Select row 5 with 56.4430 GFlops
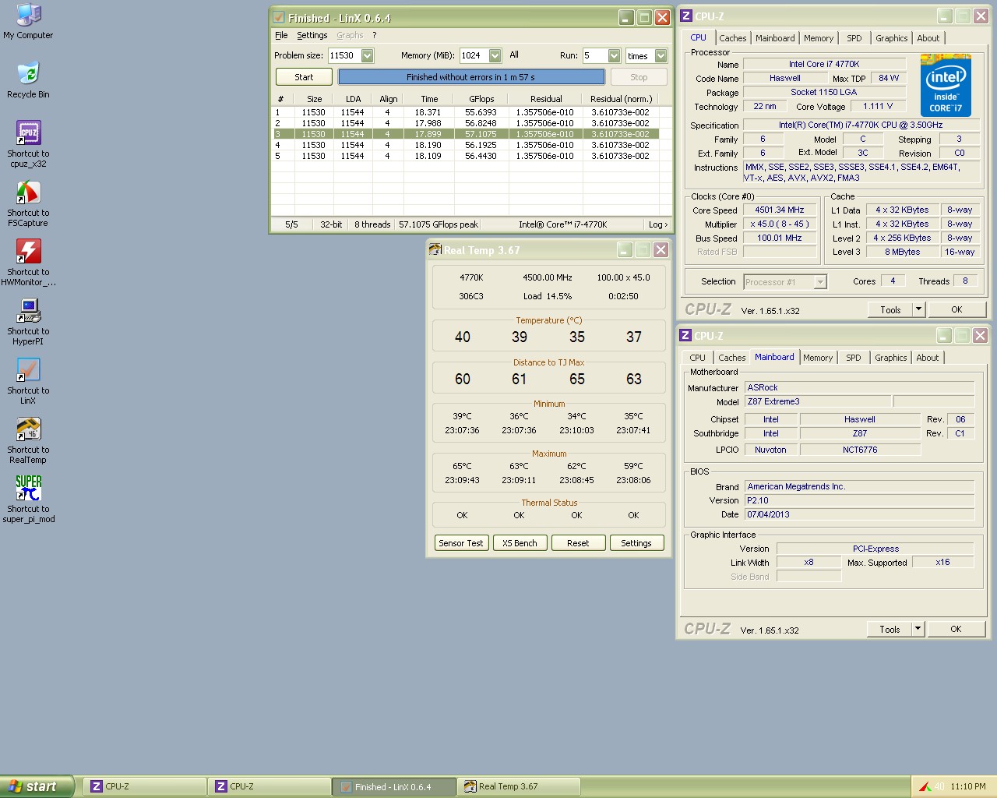Viewport: 997px width, 798px height. [x=466, y=156]
